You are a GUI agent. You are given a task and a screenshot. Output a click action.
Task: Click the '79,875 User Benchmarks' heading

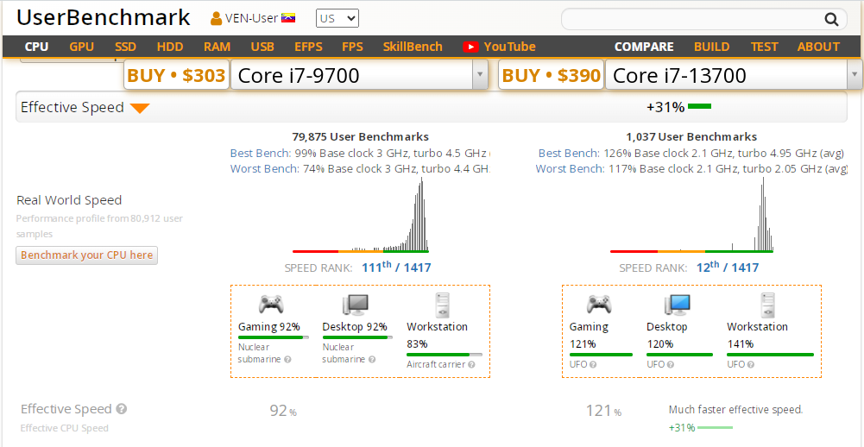click(x=361, y=136)
